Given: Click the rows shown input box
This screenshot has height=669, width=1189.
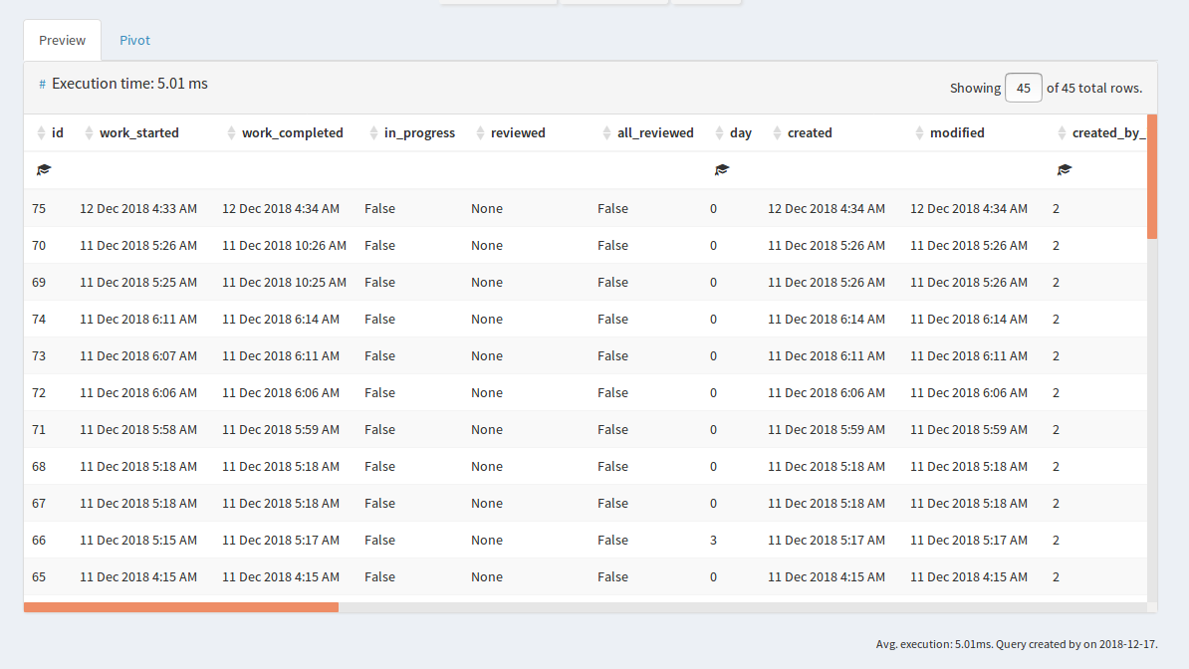Looking at the screenshot, I should [x=1023, y=88].
